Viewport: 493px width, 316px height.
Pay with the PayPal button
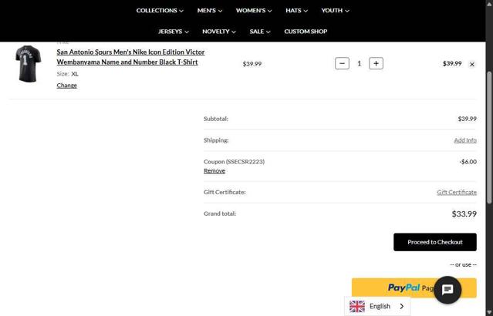point(414,287)
